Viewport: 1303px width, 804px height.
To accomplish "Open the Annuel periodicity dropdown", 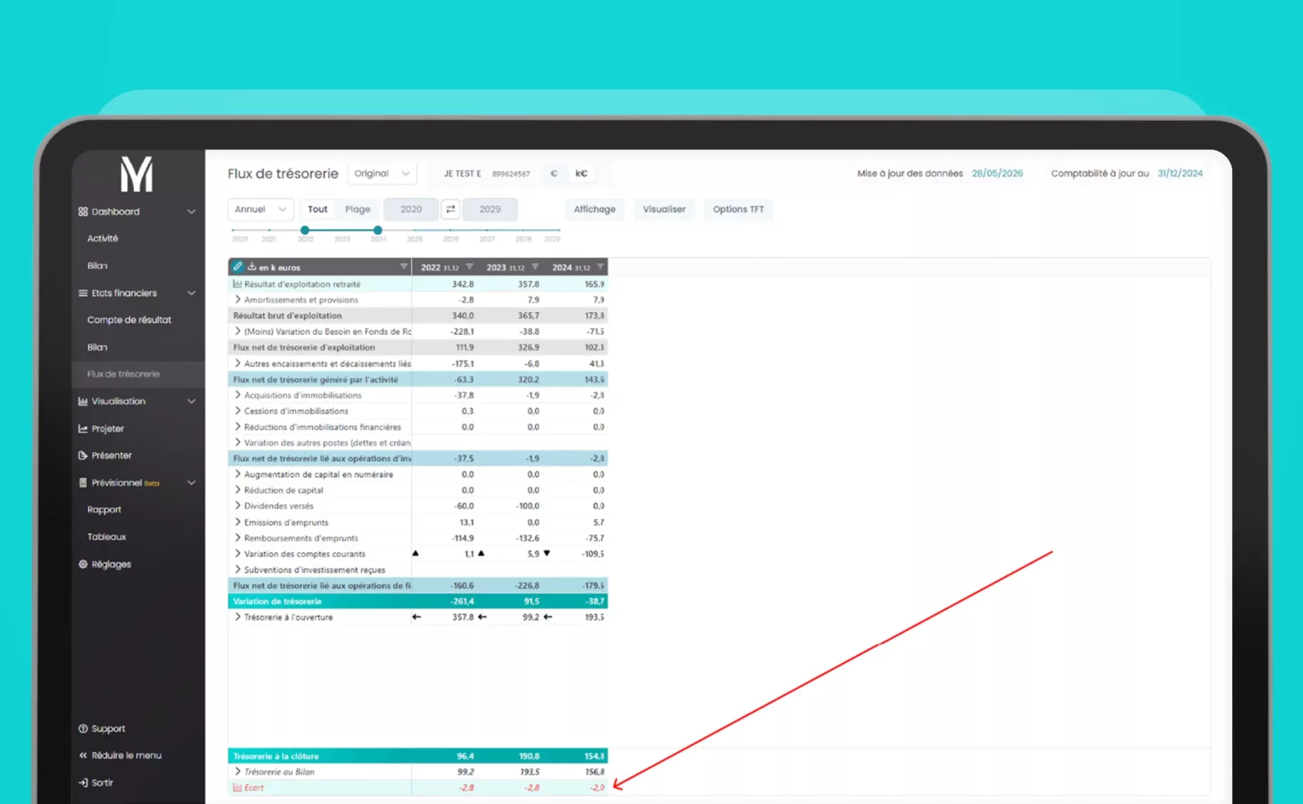I will click(x=261, y=209).
